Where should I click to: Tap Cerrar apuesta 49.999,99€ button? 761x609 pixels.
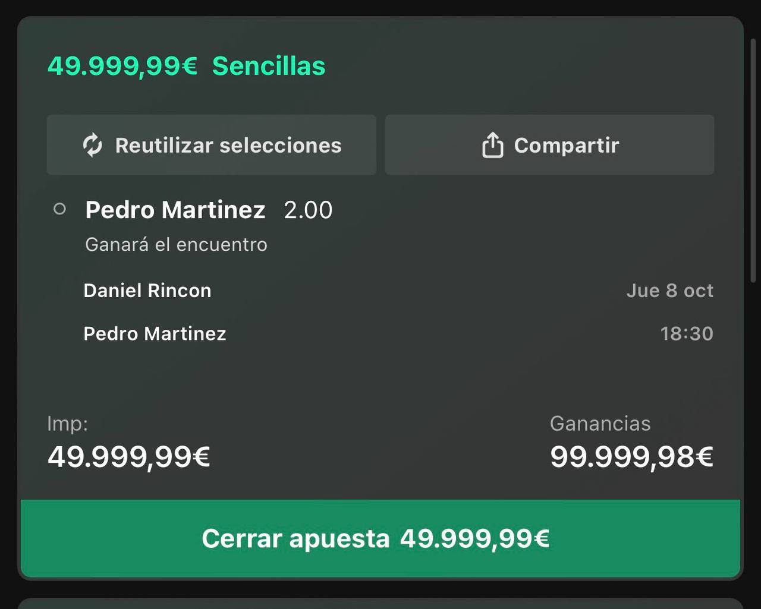pos(380,538)
